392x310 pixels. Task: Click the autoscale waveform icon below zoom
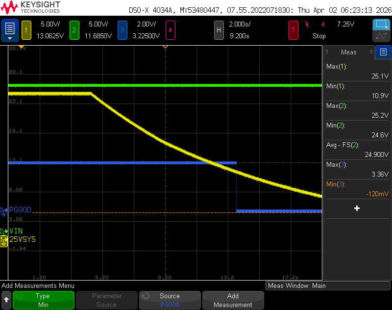click(x=382, y=36)
